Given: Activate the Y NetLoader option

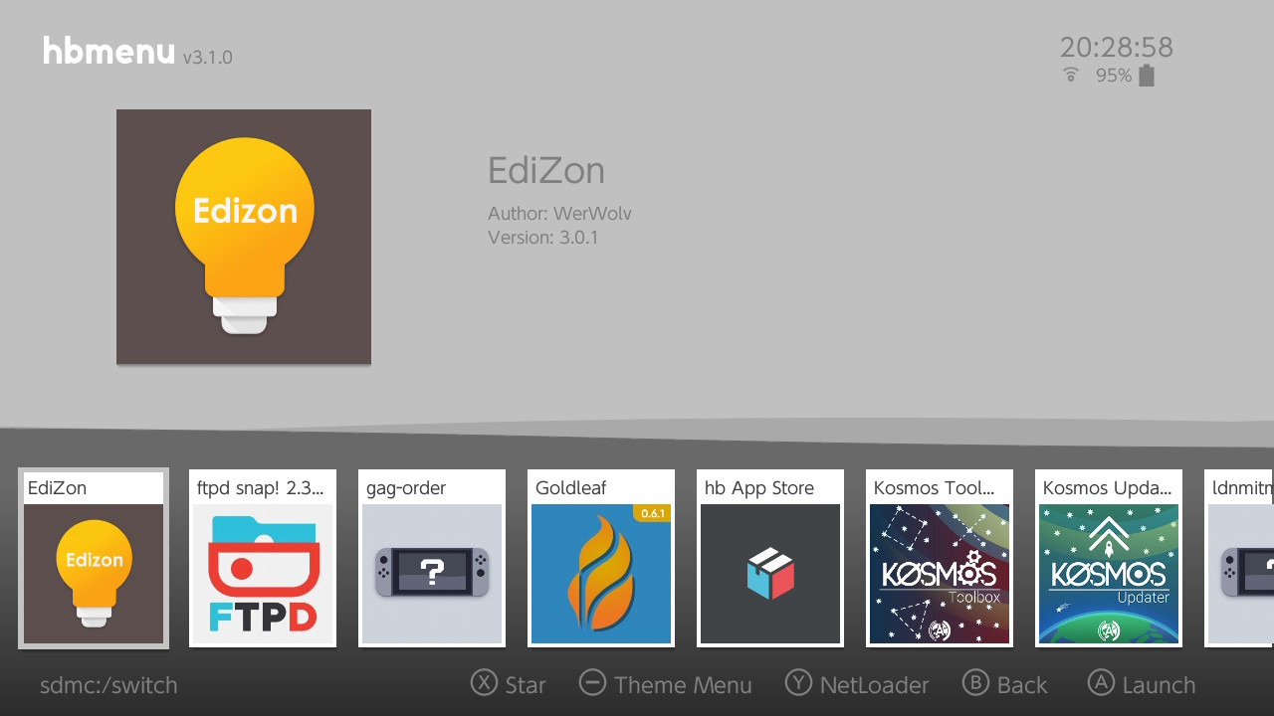Looking at the screenshot, I should click(x=857, y=684).
